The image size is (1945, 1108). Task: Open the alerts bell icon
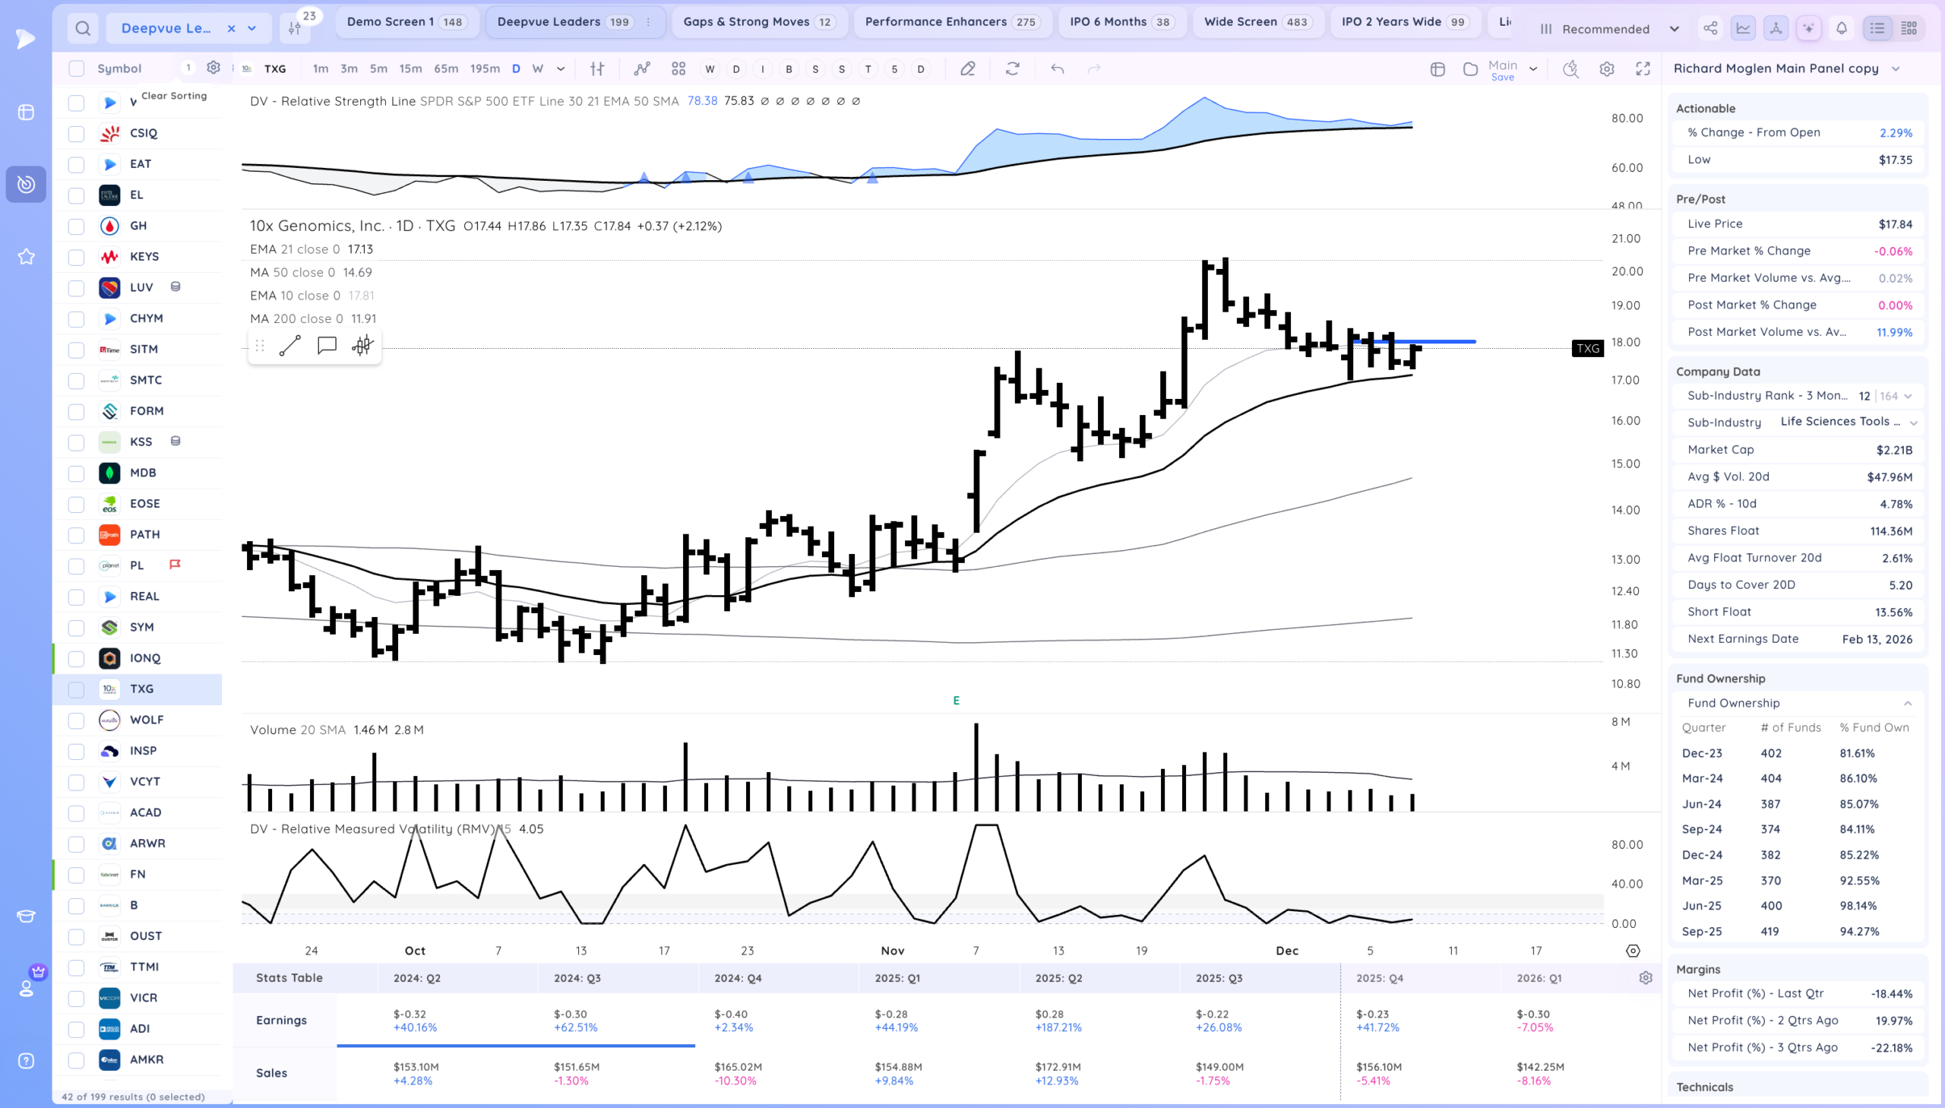click(1842, 29)
